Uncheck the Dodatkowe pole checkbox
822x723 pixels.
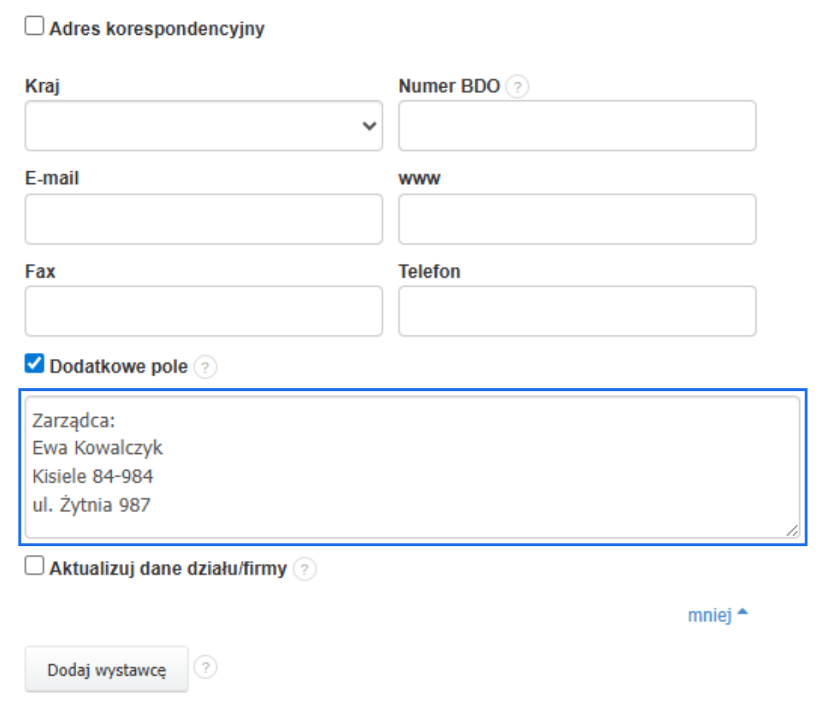(34, 366)
